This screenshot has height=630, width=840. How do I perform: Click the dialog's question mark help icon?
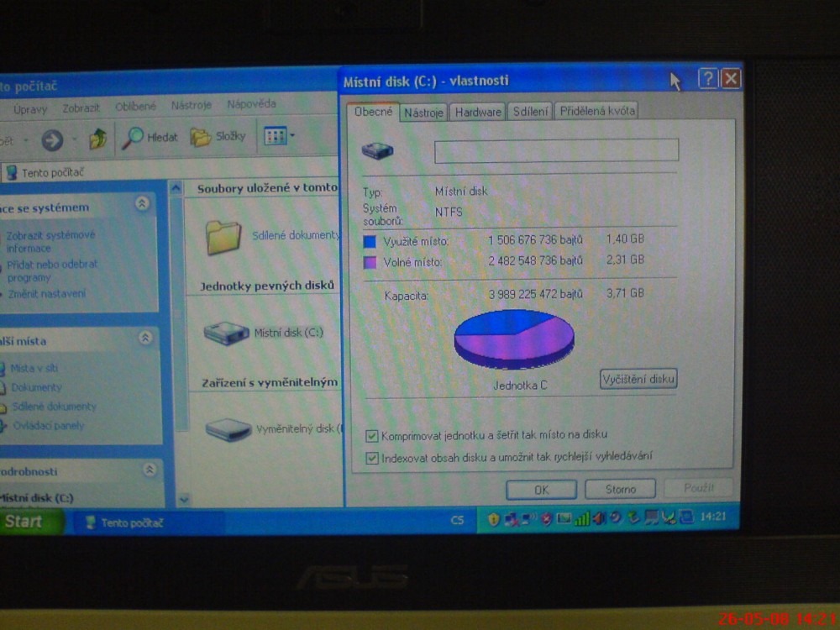[x=708, y=80]
